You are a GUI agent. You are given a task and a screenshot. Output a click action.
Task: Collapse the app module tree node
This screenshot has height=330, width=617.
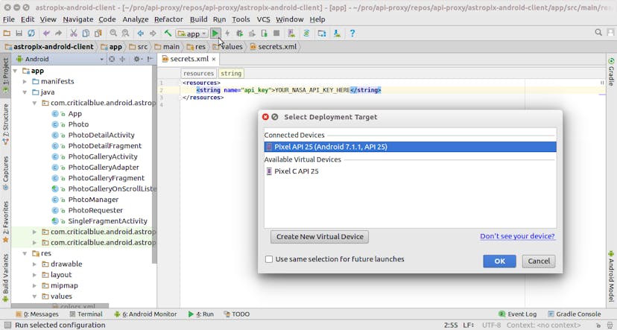(x=16, y=71)
